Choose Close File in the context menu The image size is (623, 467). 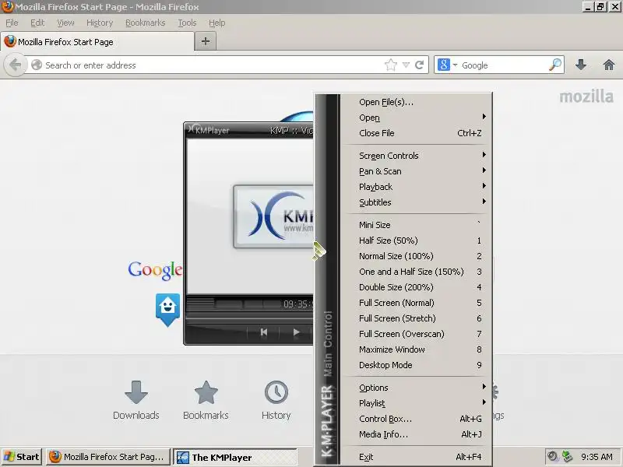pos(417,133)
